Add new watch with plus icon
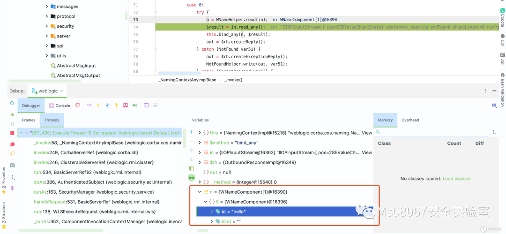The image size is (506, 234). click(191, 132)
